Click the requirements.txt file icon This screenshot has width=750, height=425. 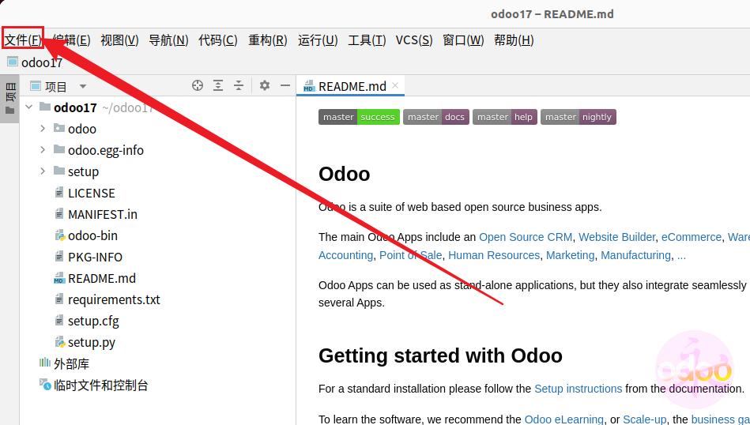click(59, 299)
